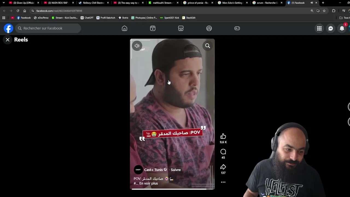Image resolution: width=350 pixels, height=197 pixels.
Task: Close the active Facebook tab
Action: [x=316, y=3]
